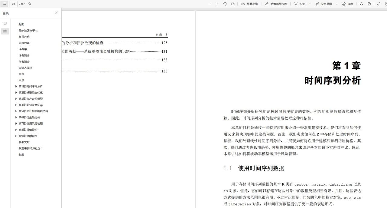Click 朗读此页内容 to read aloud
Viewport: 387px width, 208px height.
tap(275, 4)
